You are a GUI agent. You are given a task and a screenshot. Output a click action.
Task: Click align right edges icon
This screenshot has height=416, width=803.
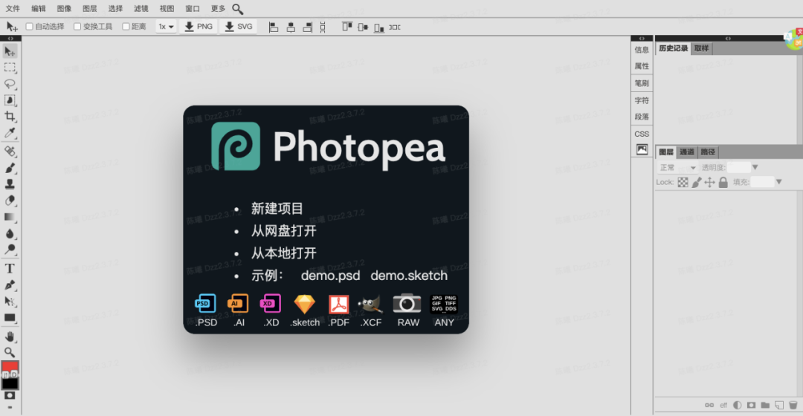click(307, 27)
